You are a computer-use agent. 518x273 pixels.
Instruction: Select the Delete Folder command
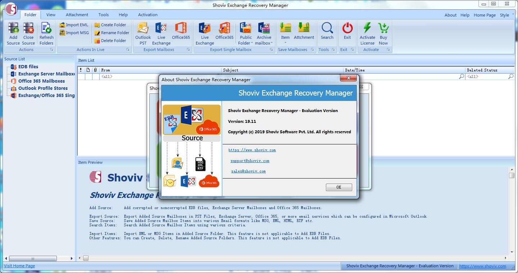[x=110, y=41]
